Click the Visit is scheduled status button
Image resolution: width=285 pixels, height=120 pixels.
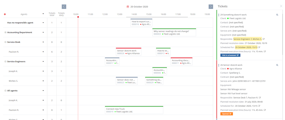pos(230,55)
